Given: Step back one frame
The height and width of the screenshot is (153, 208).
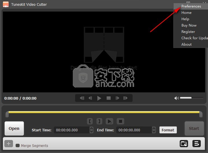Looking at the screenshot, I should [90, 98].
